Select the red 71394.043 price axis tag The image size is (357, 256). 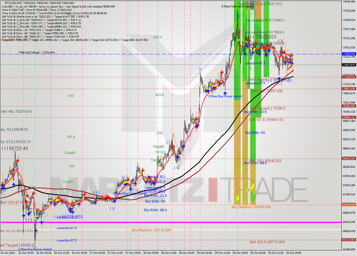349,77
